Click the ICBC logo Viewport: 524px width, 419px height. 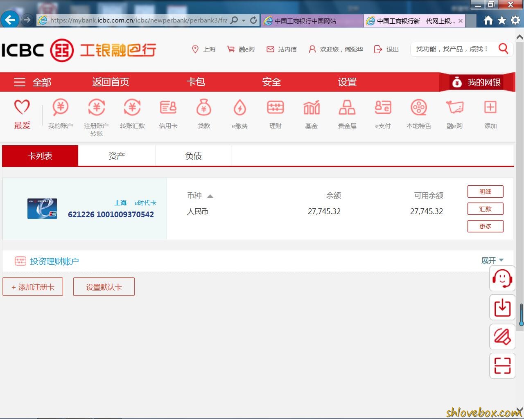click(x=79, y=50)
